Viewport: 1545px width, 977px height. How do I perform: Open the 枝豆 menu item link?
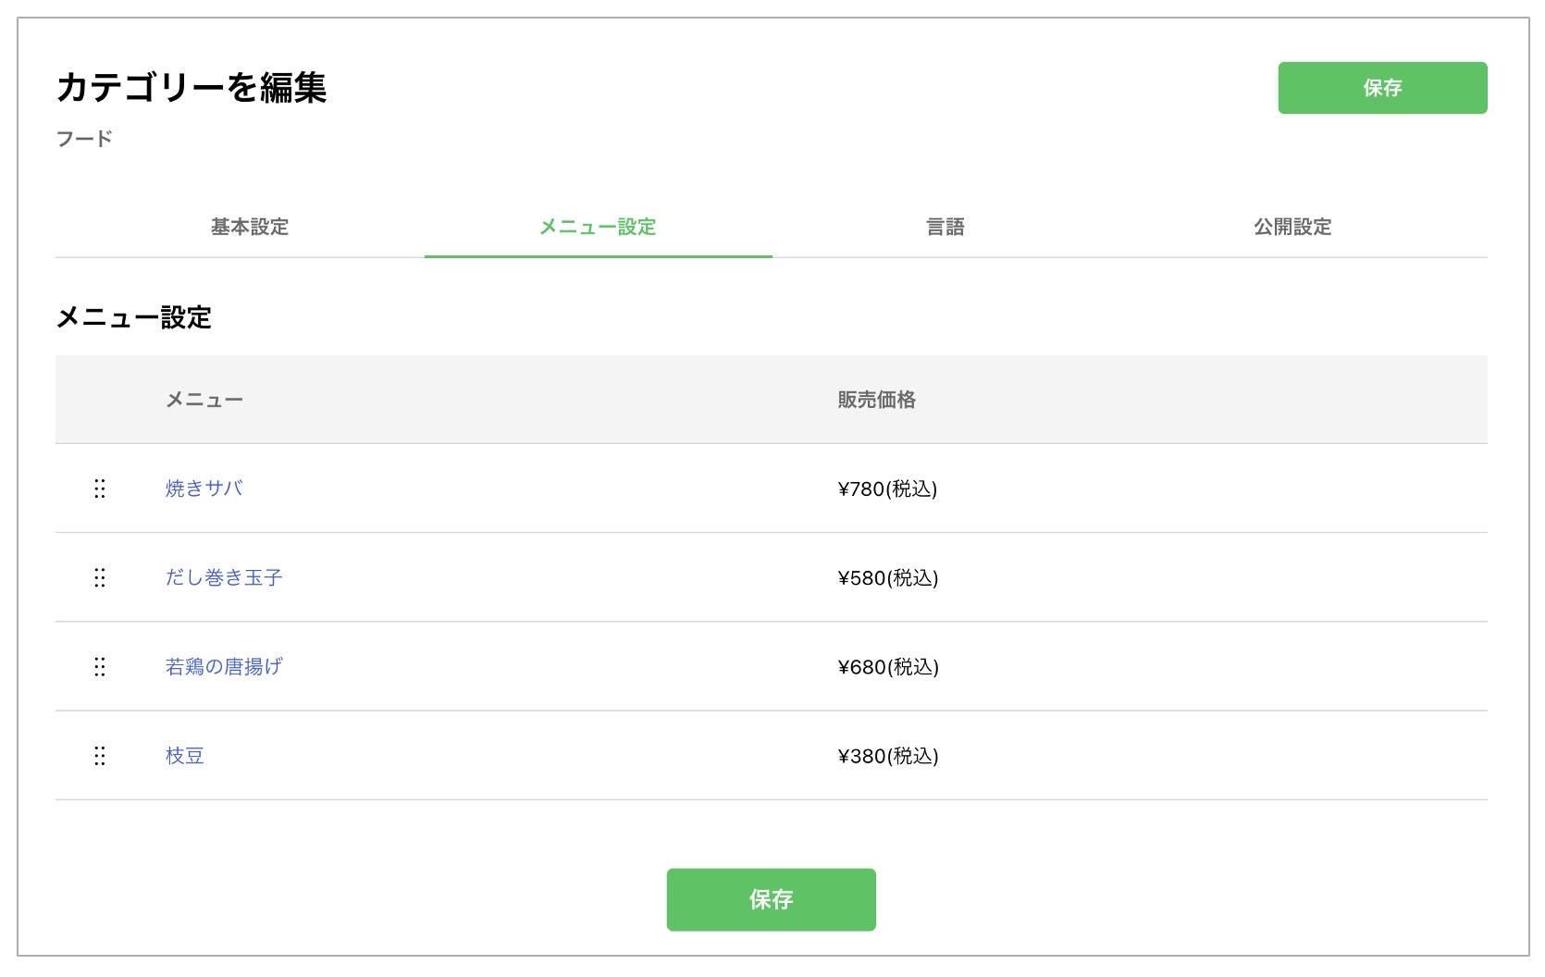coord(184,756)
